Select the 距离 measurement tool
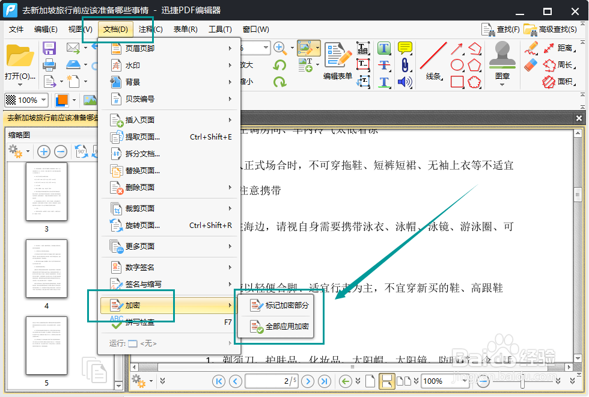 (x=560, y=48)
